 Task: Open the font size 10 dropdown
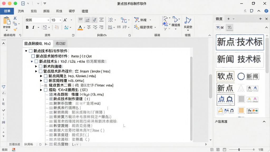pos(60,20)
